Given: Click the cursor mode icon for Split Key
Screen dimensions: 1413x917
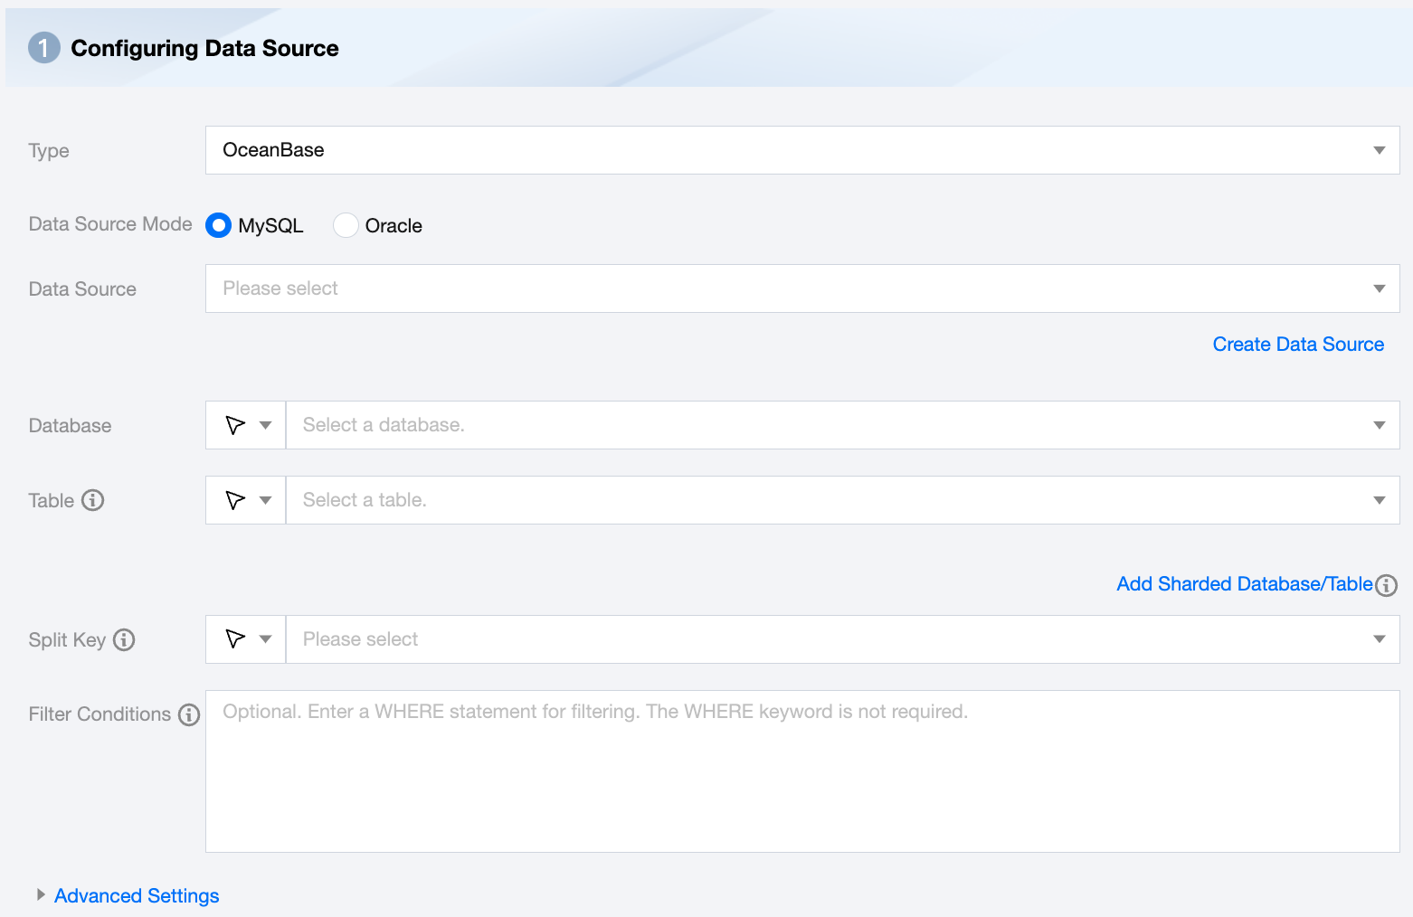Looking at the screenshot, I should click(x=235, y=639).
